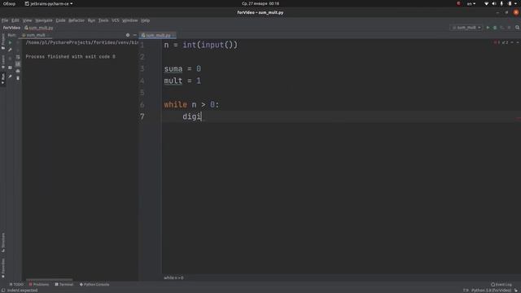The image size is (521, 293).
Task: Open the Edit menu
Action: 15,20
